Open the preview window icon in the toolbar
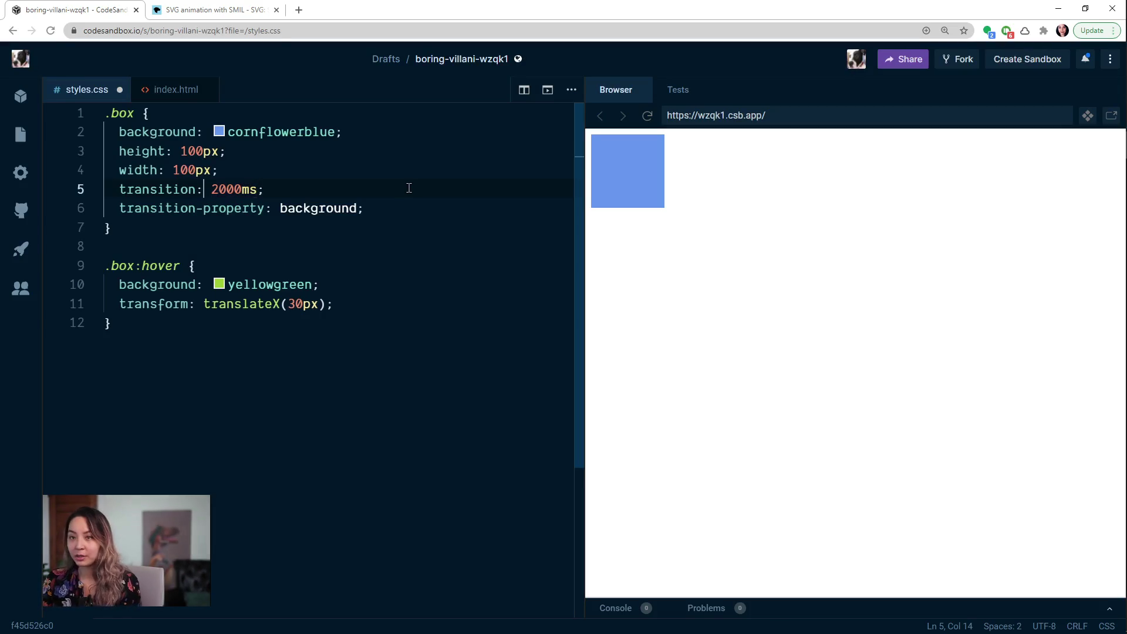This screenshot has height=634, width=1127. point(548,90)
